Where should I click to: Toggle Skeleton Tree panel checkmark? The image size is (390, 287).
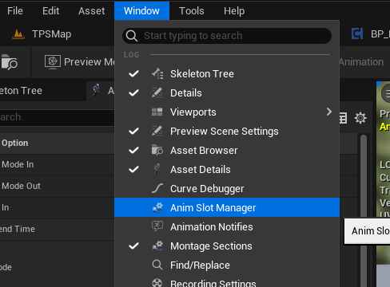tap(133, 73)
